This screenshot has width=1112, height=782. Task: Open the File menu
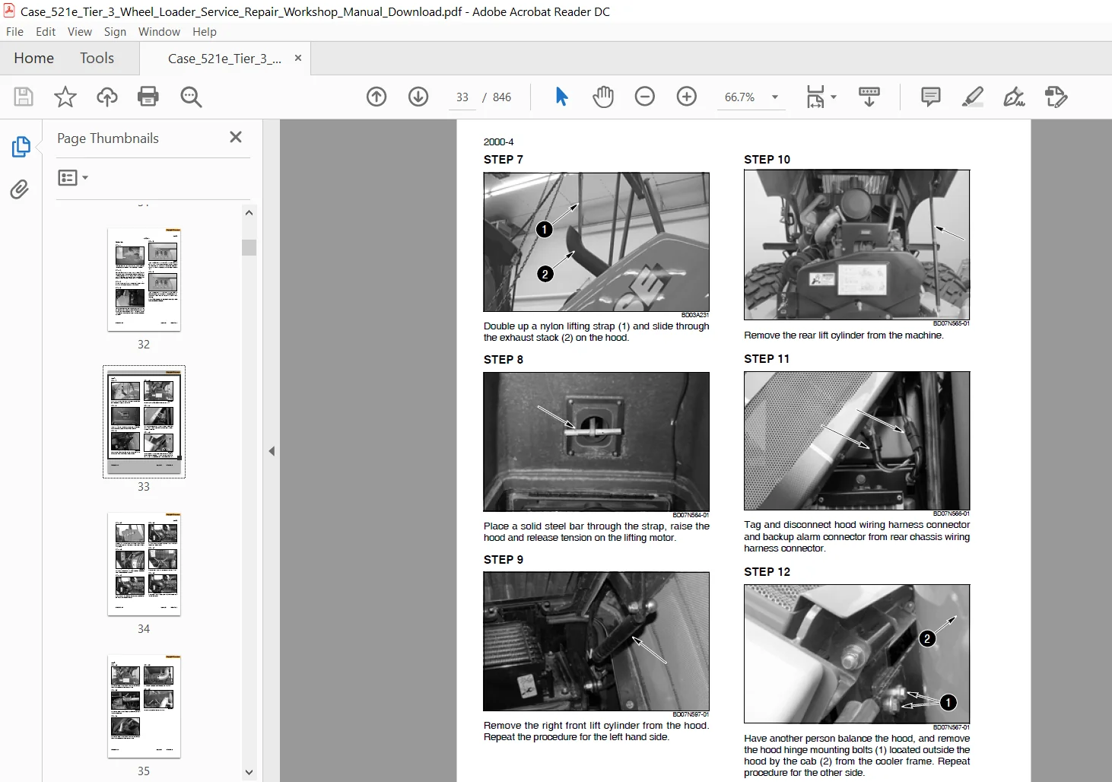pos(14,32)
